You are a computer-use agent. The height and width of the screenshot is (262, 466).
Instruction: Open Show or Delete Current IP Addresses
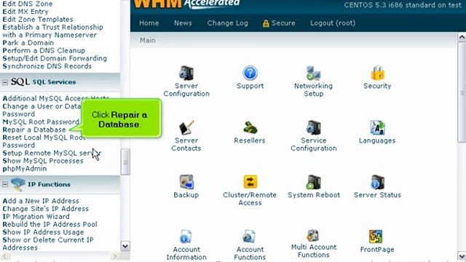click(48, 244)
